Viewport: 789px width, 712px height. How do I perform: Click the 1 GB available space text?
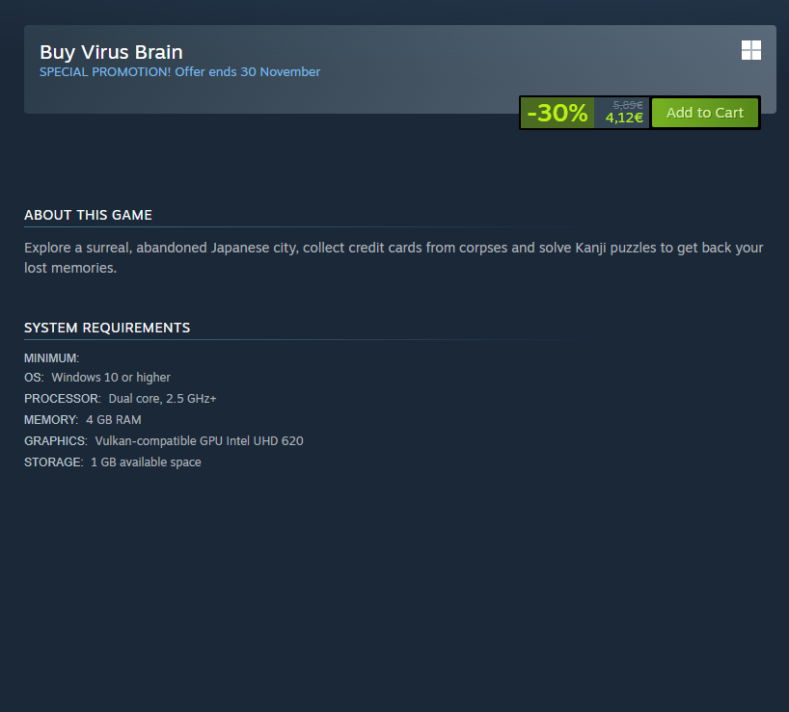click(x=146, y=462)
